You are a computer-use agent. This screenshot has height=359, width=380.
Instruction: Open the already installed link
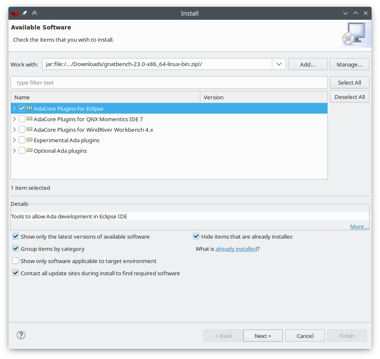[236, 249]
